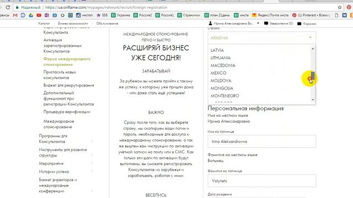Open the 'Россия2' sheet bookmark
The image size is (353, 198).
click(143, 15)
